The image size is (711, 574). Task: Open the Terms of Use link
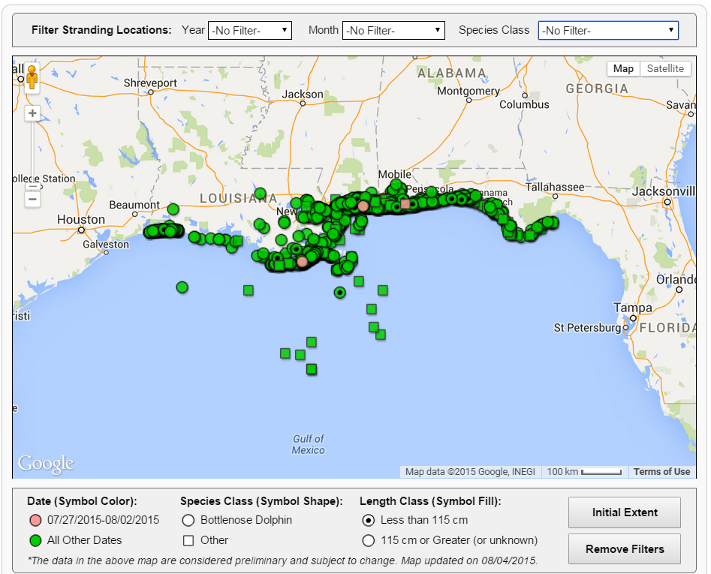[661, 472]
